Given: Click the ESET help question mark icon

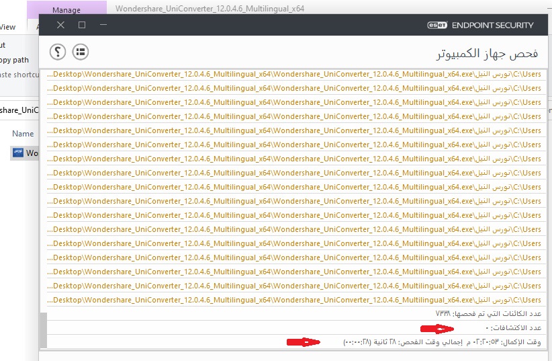Looking at the screenshot, I should tap(58, 51).
